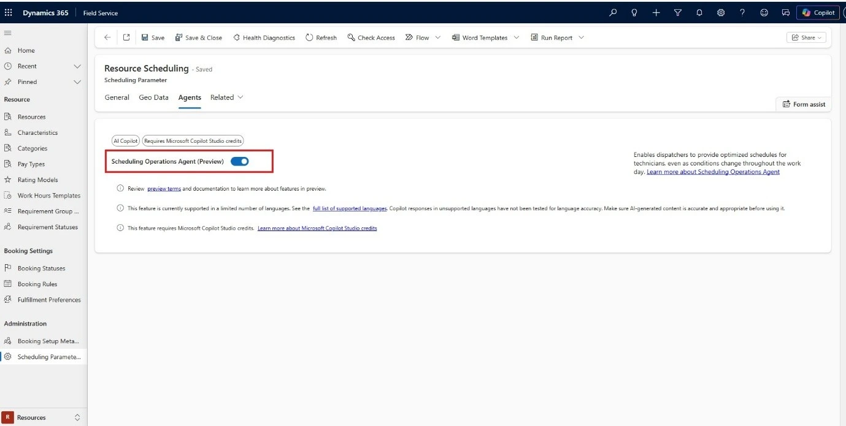The width and height of the screenshot is (846, 426).
Task: Open the advanced find funnel icon
Action: pos(677,12)
